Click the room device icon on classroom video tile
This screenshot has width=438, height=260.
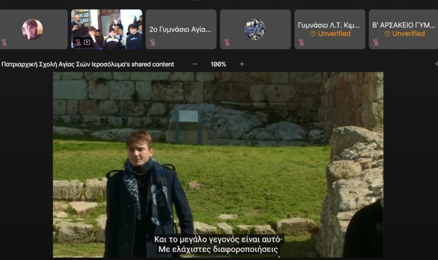87,42
